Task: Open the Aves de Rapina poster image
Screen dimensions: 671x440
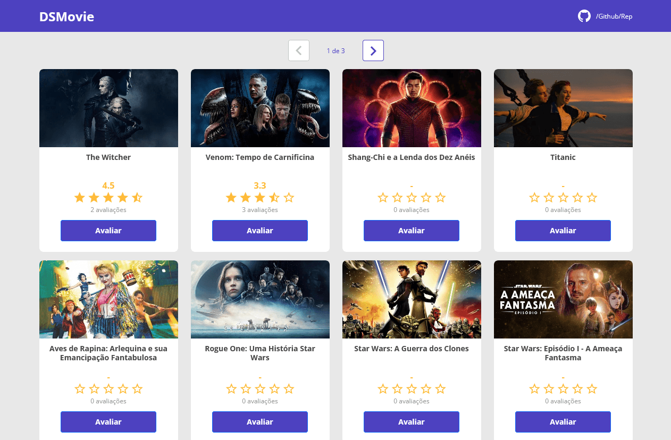Action: [108, 299]
